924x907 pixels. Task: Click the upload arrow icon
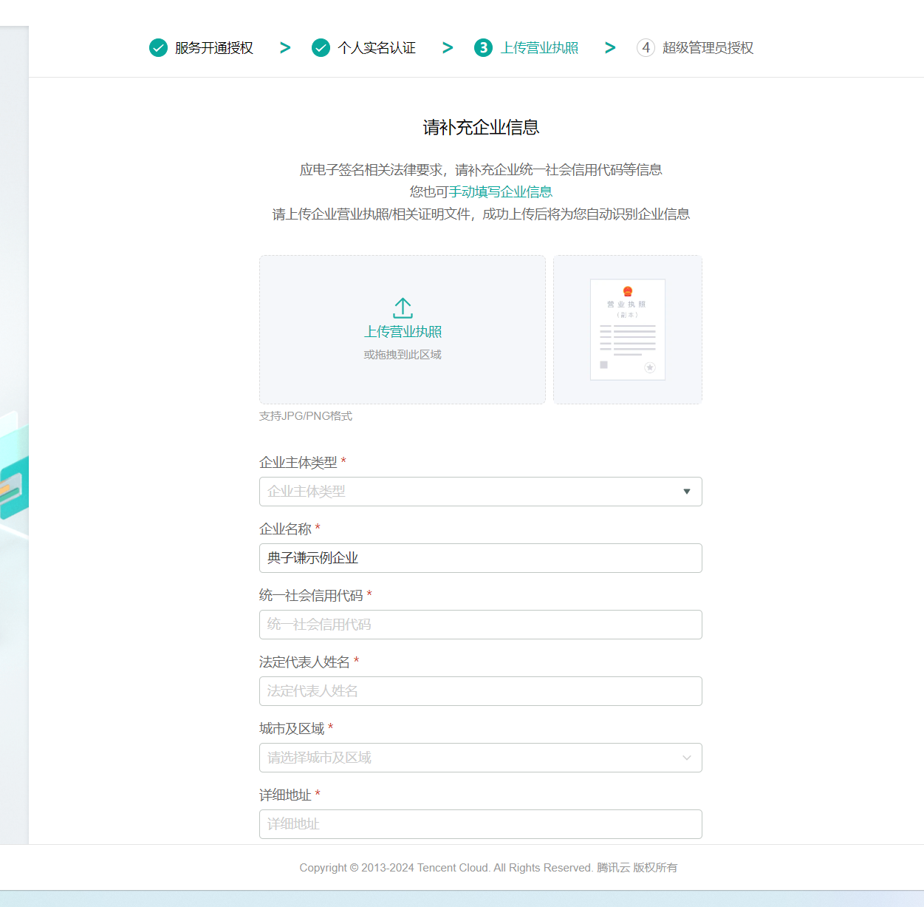pyautogui.click(x=403, y=308)
